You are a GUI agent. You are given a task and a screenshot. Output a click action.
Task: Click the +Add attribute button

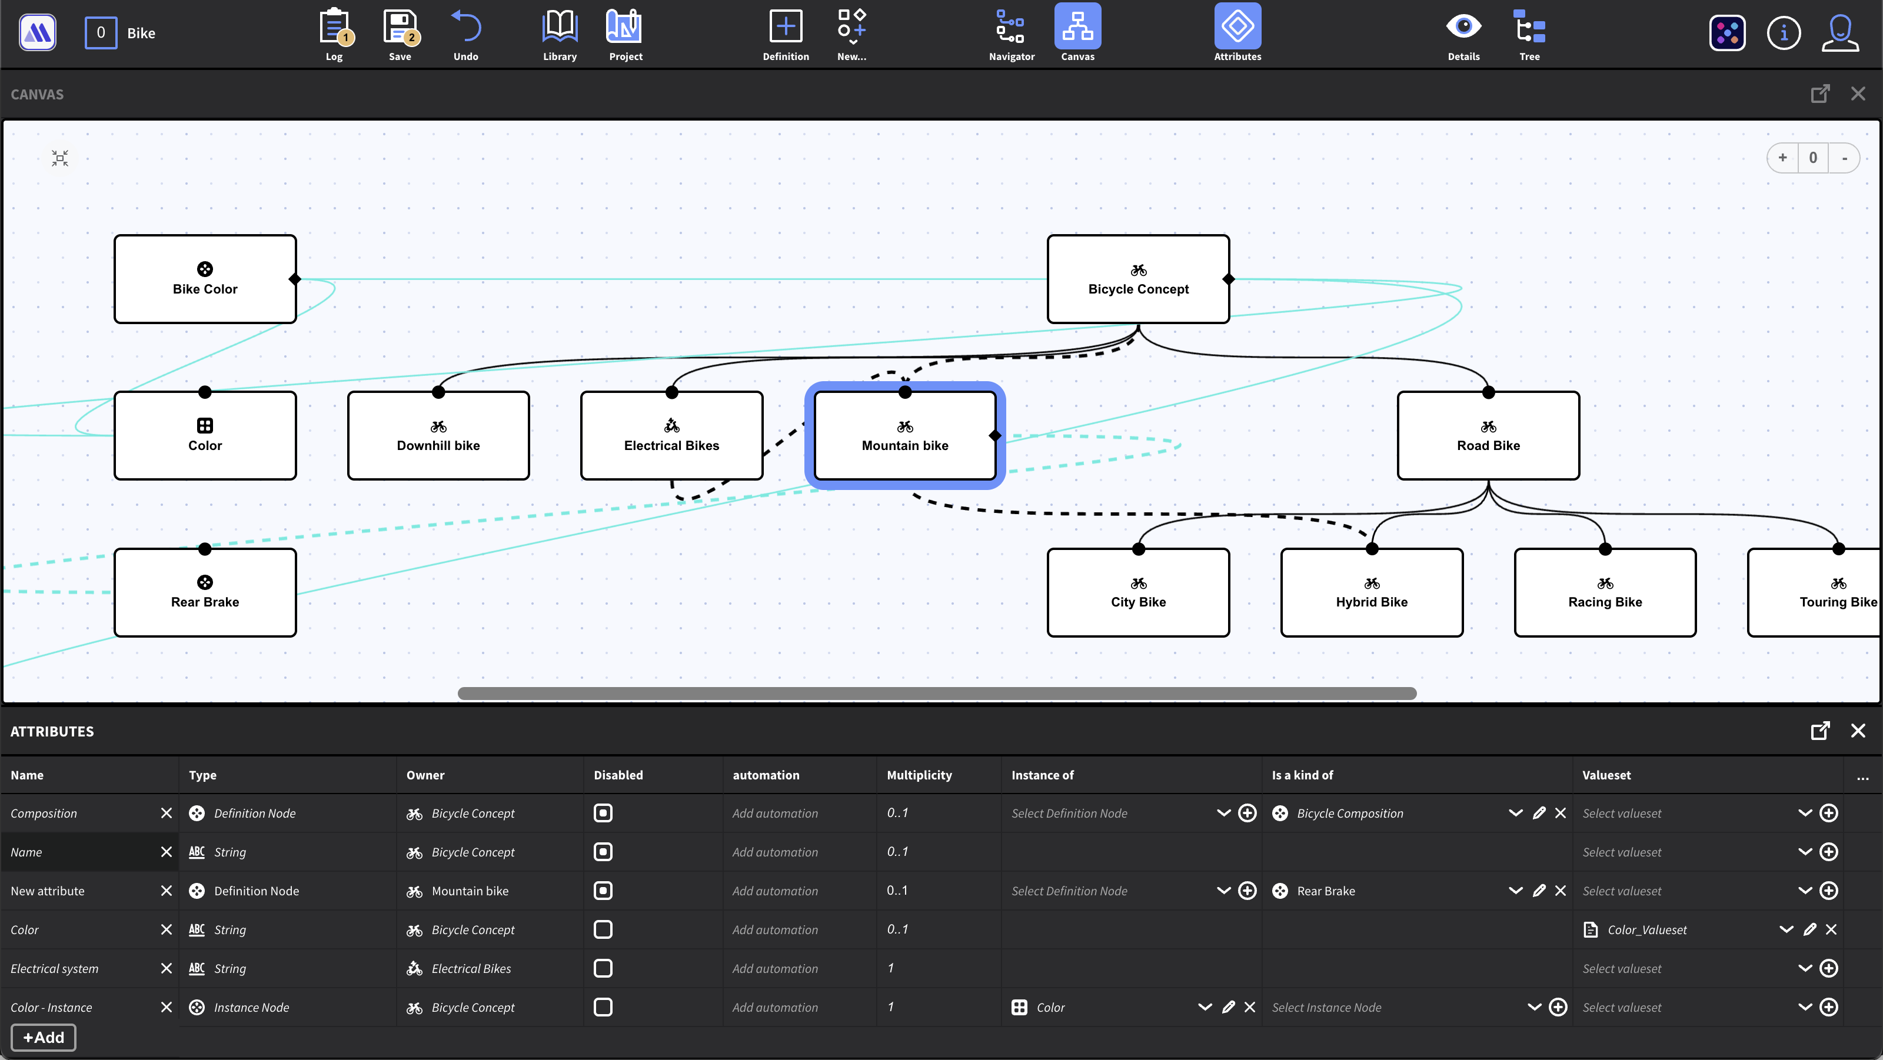click(43, 1038)
